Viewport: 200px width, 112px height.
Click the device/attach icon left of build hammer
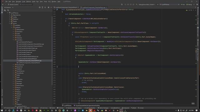click(122, 4)
